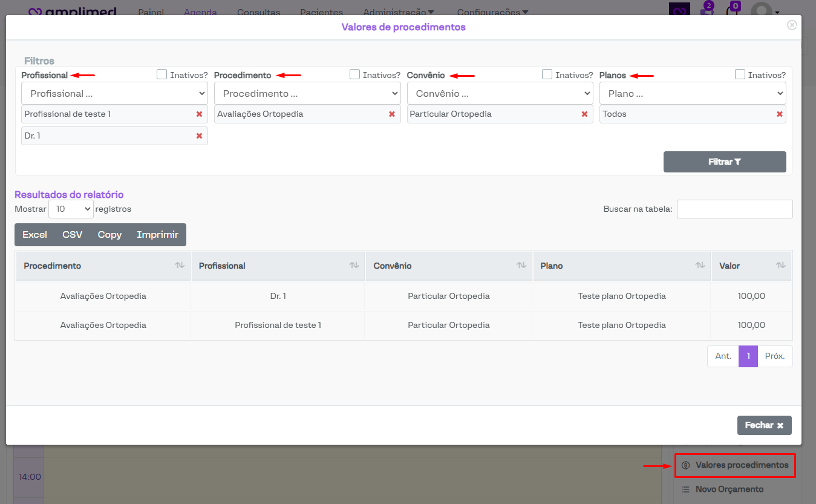Viewport: 816px width, 504px height.
Task: Open the Mostrar registros count dropdown
Action: (x=71, y=209)
